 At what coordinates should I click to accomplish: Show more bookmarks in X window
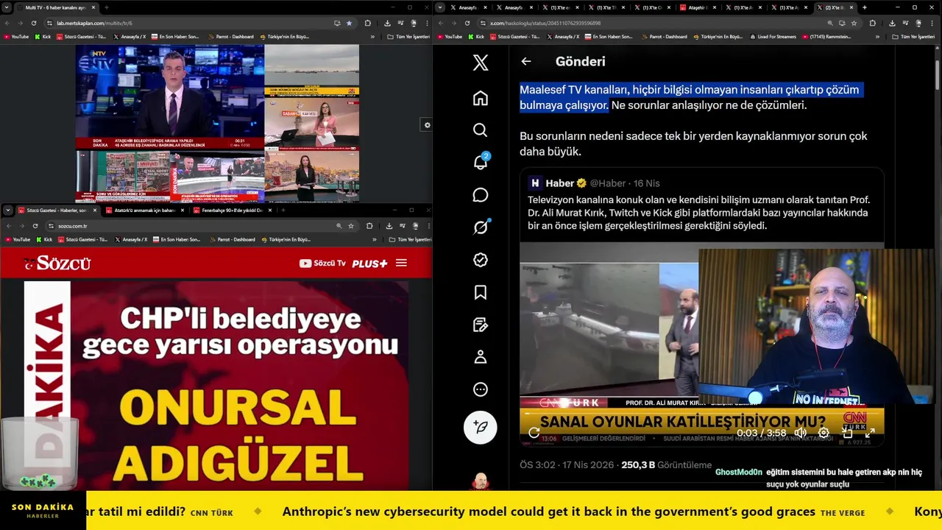point(877,36)
